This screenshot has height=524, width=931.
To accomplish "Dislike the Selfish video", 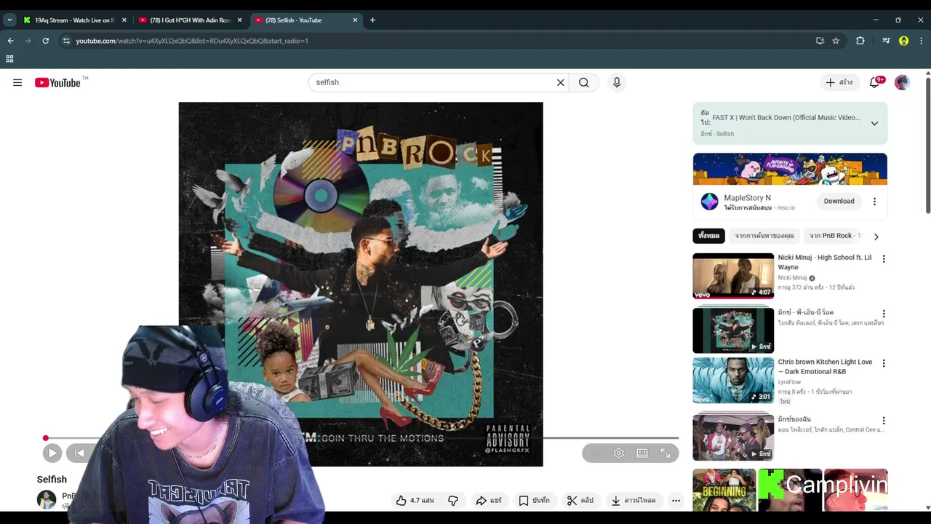I will pyautogui.click(x=453, y=500).
